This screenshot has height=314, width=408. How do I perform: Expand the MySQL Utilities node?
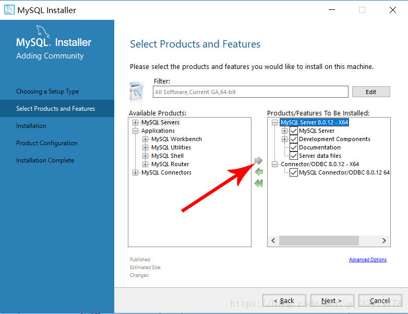tap(145, 147)
